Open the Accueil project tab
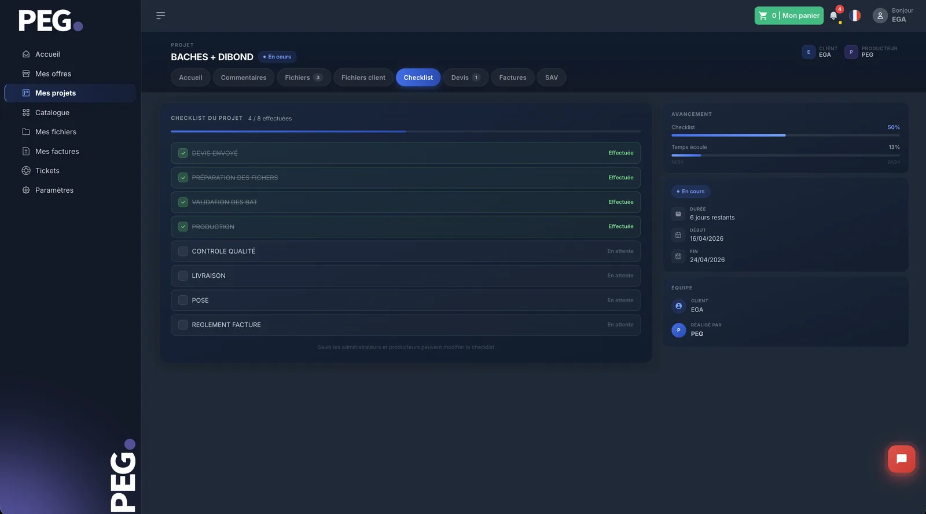 (x=190, y=78)
